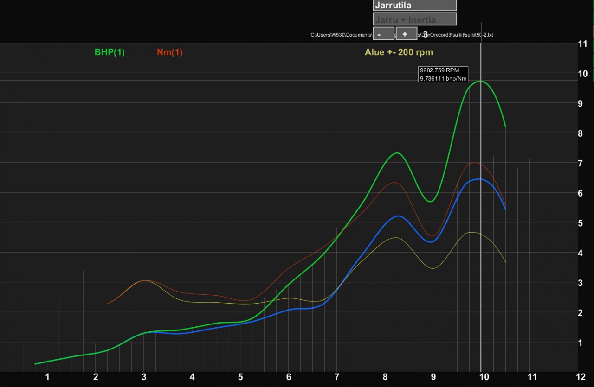Viewport: 594px width, 387px height.
Task: Click the red Nm curve hump near 3
Action: (145, 280)
